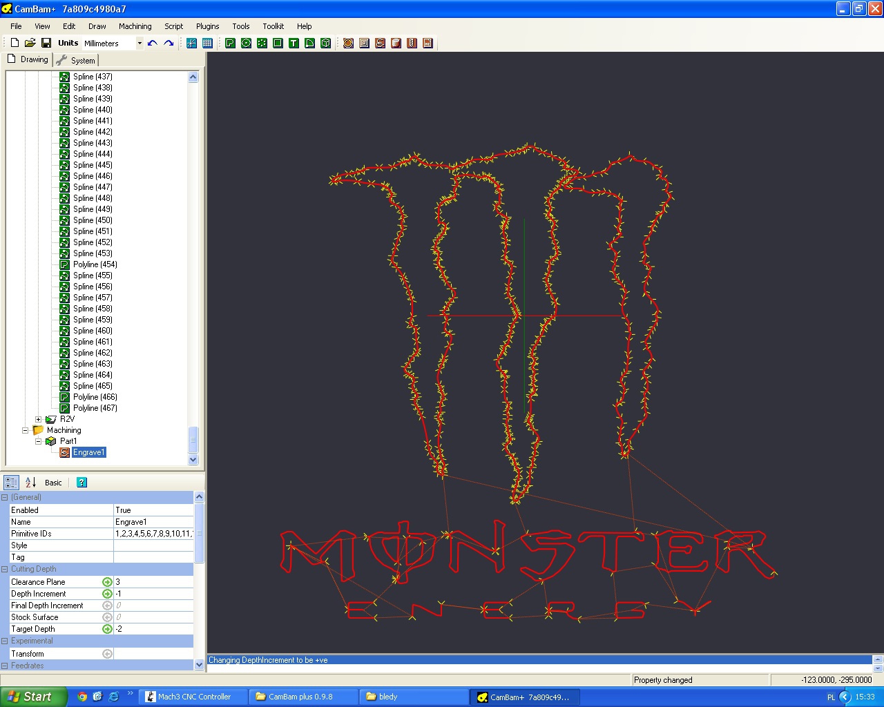Toggle default arrow for Target Depth
The height and width of the screenshot is (707, 884).
coord(107,629)
